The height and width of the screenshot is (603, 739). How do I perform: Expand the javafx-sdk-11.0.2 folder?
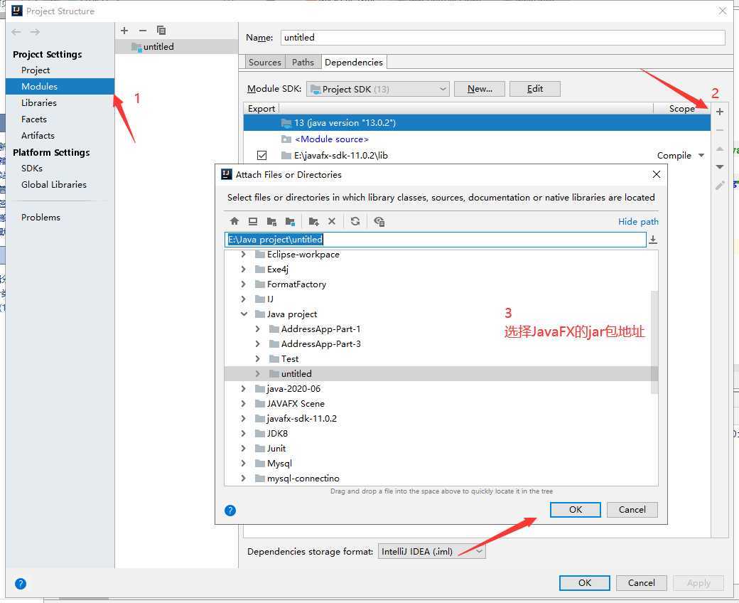coord(243,418)
